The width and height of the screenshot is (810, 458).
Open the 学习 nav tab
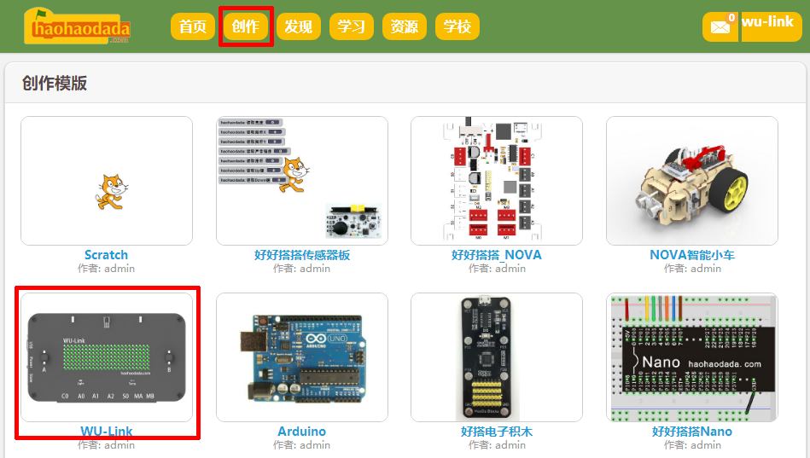click(352, 26)
